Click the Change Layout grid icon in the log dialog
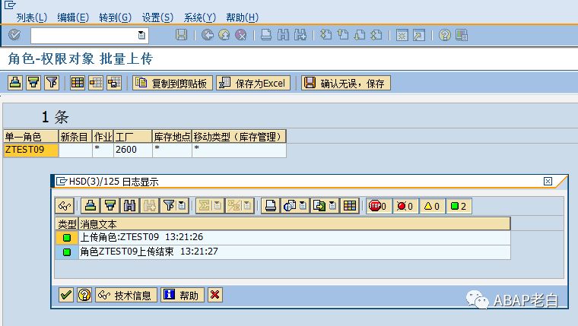This screenshot has height=326, width=578. click(349, 205)
